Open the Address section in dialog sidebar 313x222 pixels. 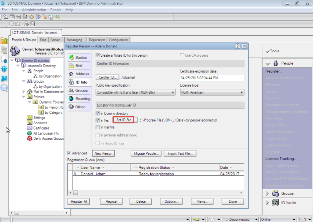(x=79, y=74)
